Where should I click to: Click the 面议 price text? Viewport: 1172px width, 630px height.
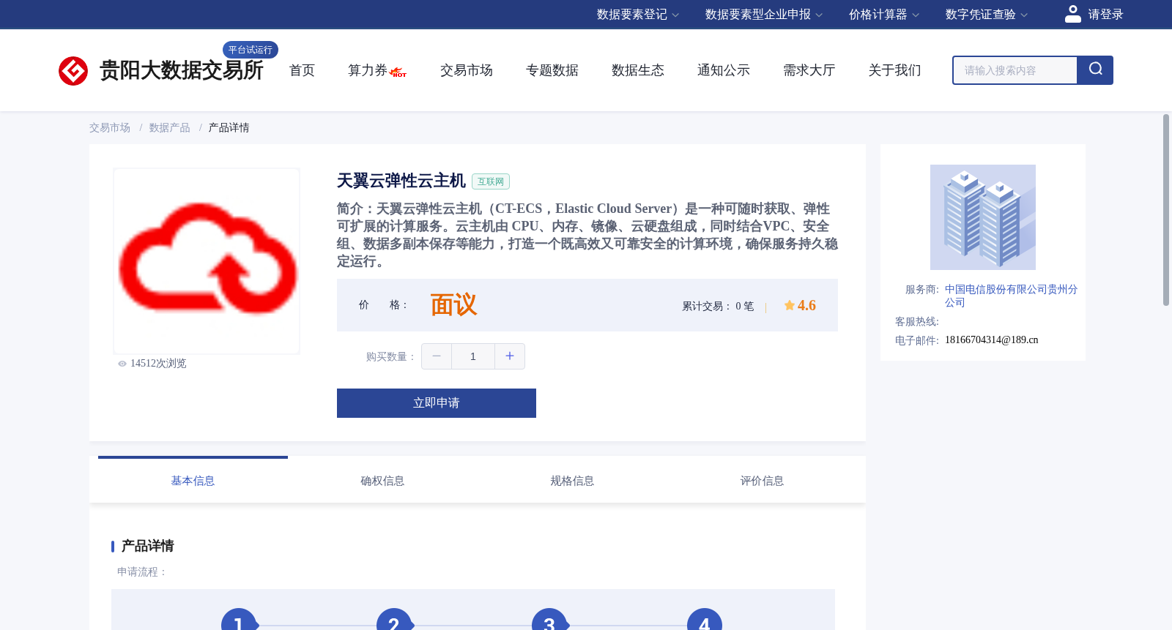click(x=453, y=304)
